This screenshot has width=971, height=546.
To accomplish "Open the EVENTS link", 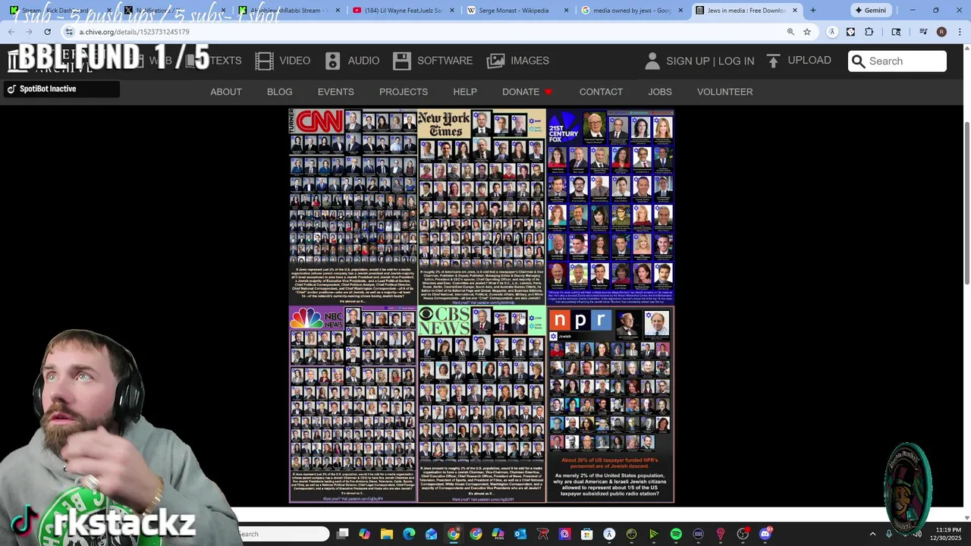I will point(336,92).
